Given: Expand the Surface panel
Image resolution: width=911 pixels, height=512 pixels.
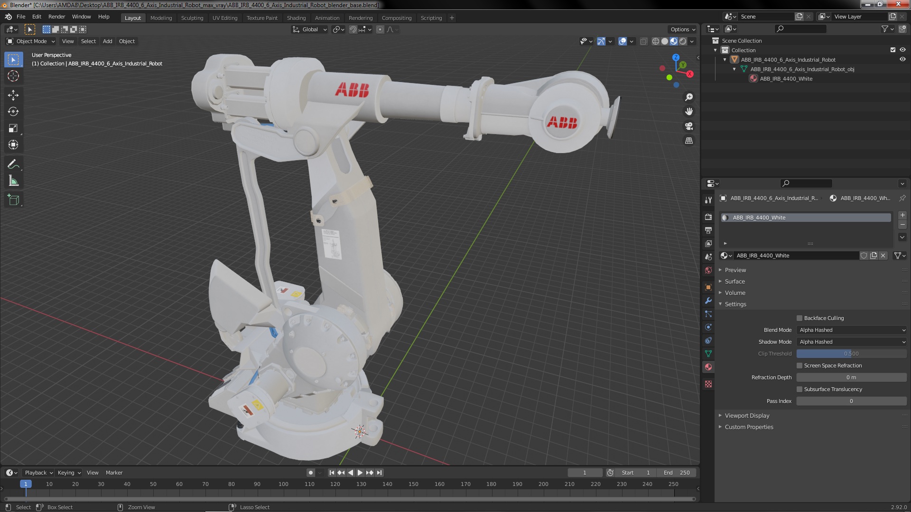Looking at the screenshot, I should point(734,282).
